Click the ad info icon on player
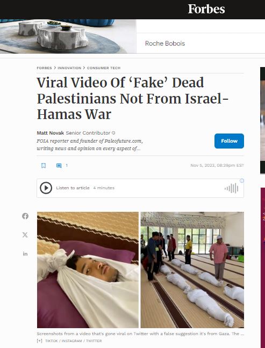The image size is (265, 348). (242, 181)
